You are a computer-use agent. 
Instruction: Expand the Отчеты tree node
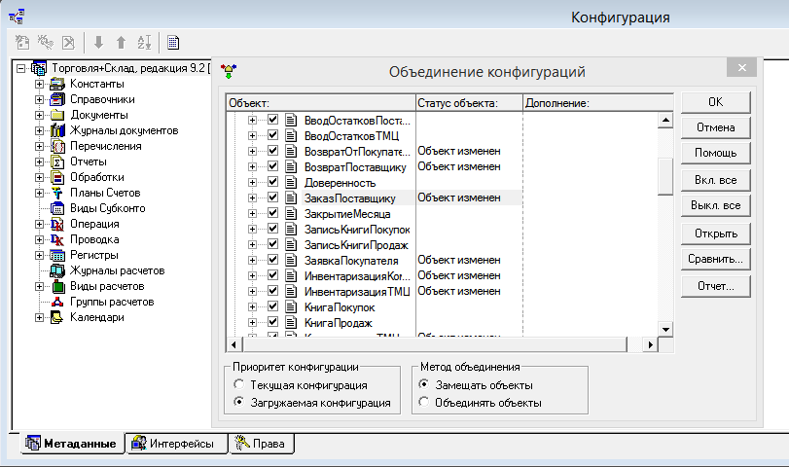(40, 162)
